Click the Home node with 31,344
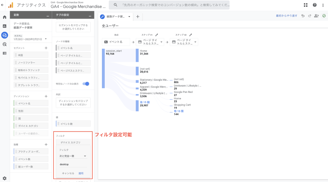This screenshot has width=328, height=182. pos(137,55)
